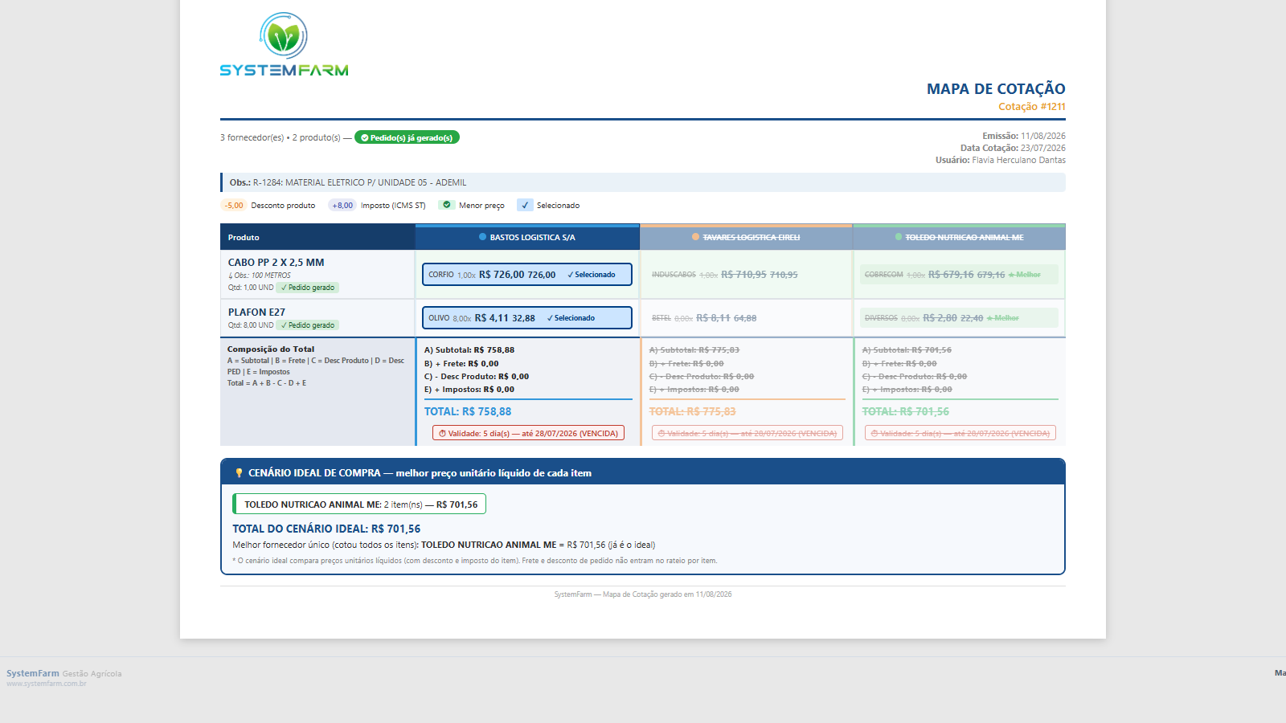Click the SystemFarm Gestão Agrícola footer label
The width and height of the screenshot is (1286, 723).
64,673
